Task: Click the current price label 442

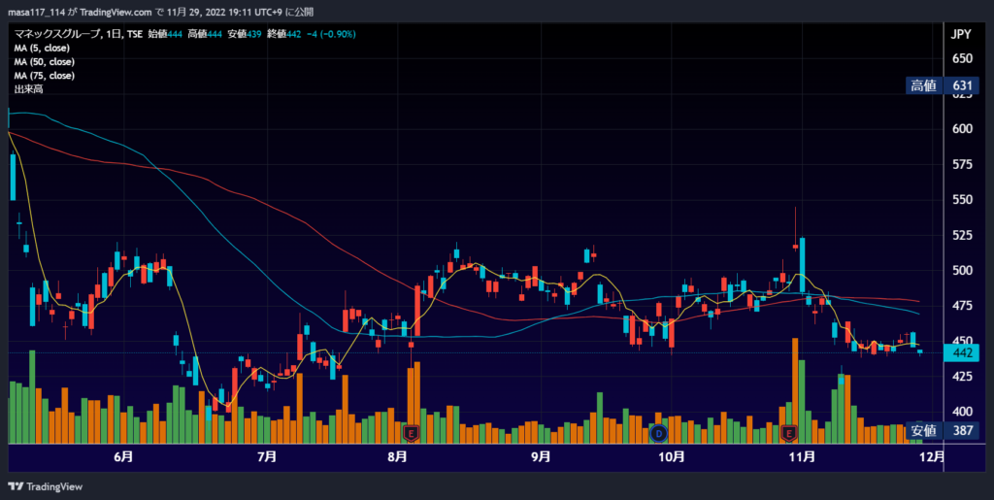Action: tap(962, 353)
